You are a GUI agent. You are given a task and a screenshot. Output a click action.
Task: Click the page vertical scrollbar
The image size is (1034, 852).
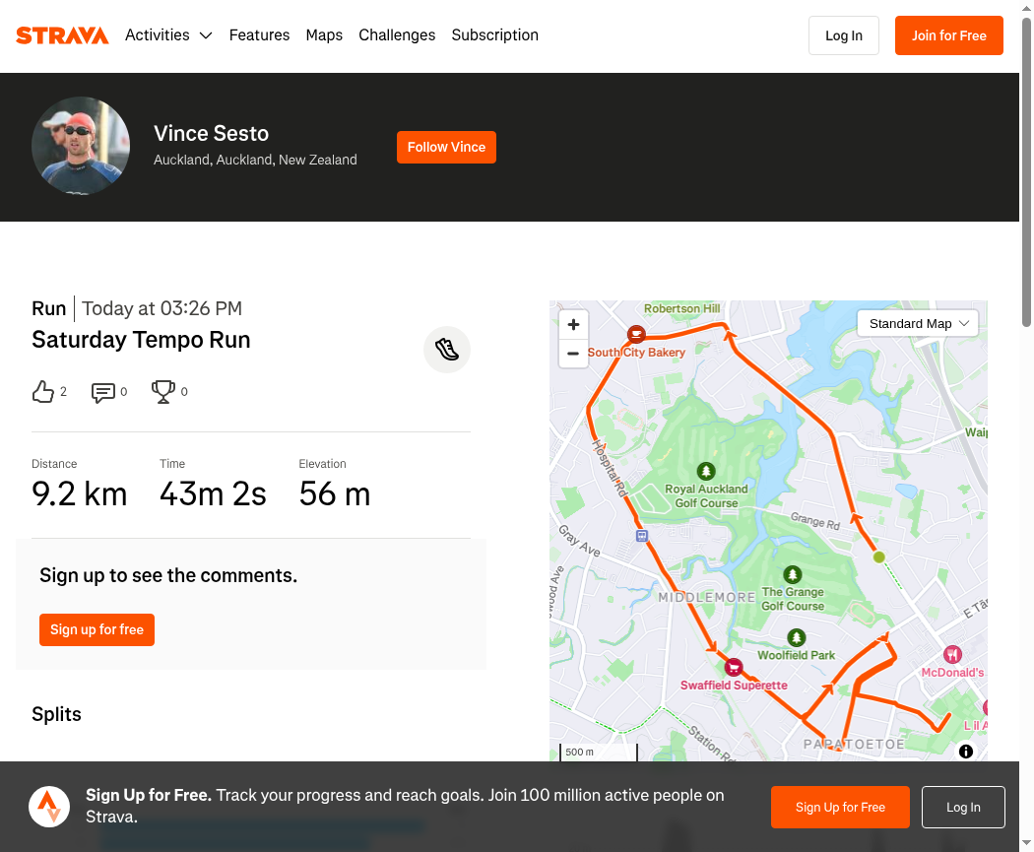(1027, 171)
